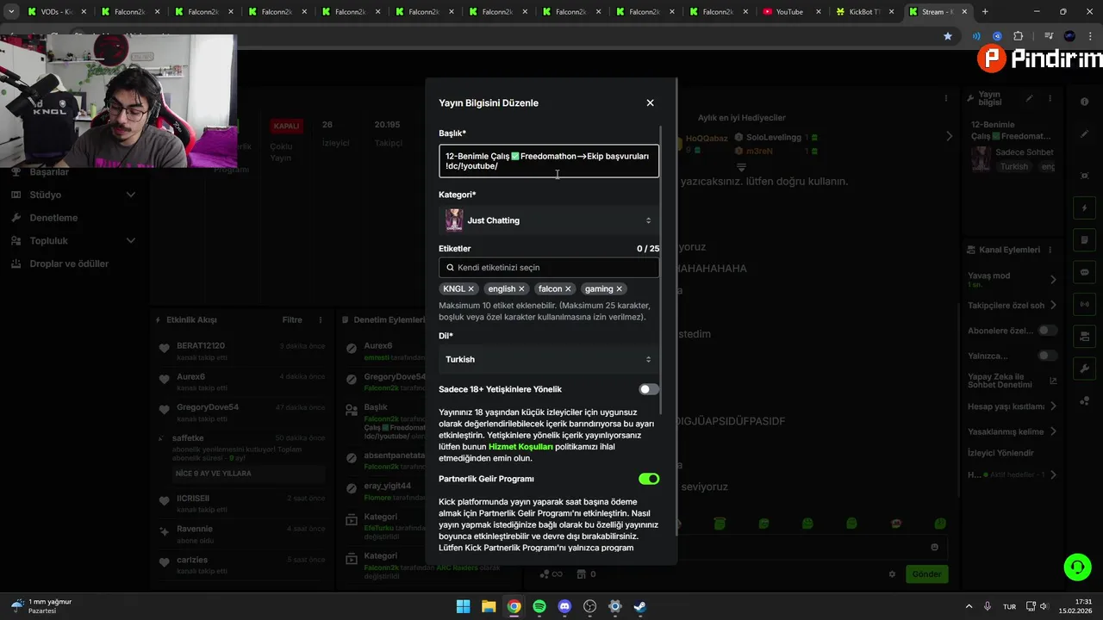Click the Aylık en iyi Hediyeciler next arrow

(950, 136)
